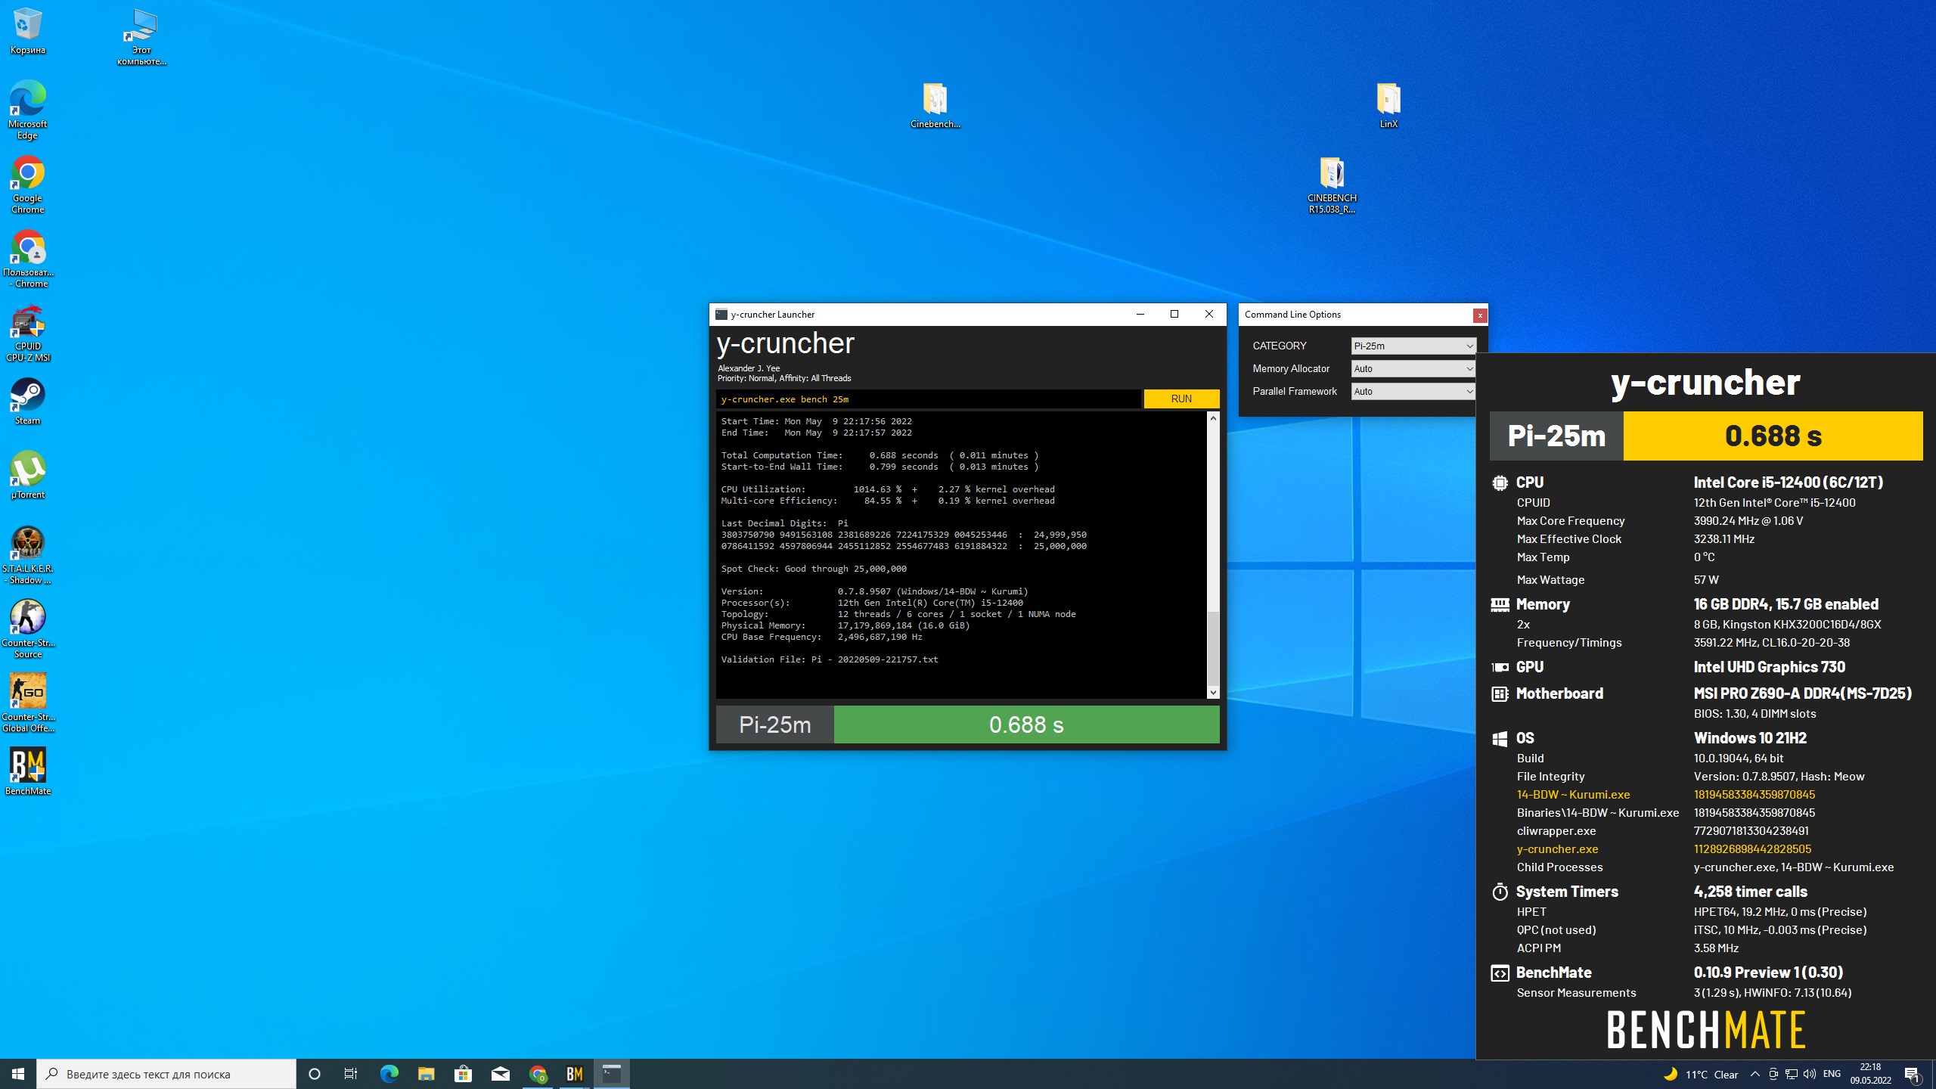Click the Pi-25m label in launcher footer
1936x1089 pixels.
tap(774, 724)
